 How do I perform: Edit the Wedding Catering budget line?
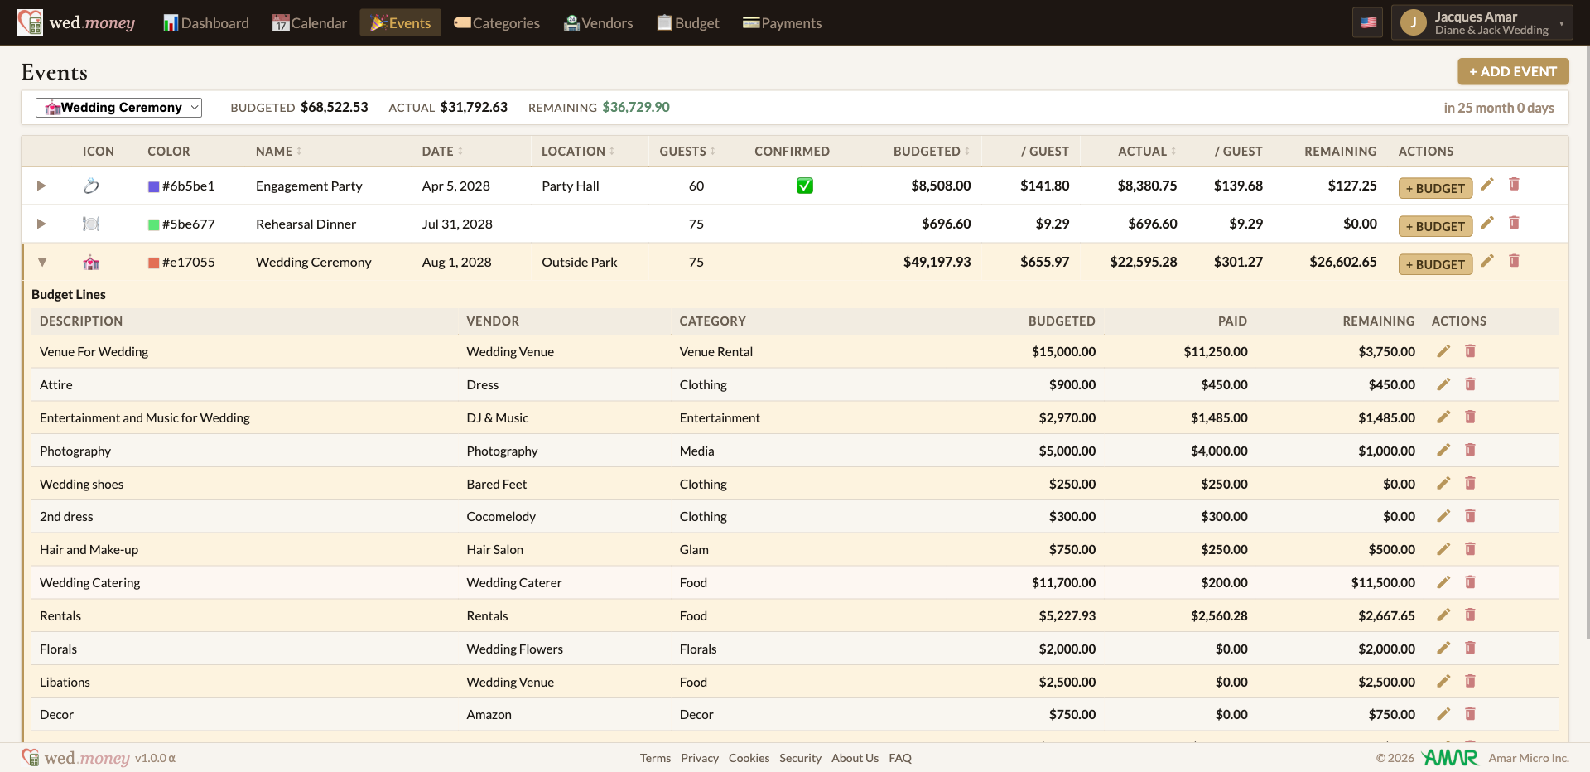tap(1443, 582)
